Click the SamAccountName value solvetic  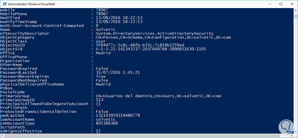pyautogui.click(x=105, y=119)
